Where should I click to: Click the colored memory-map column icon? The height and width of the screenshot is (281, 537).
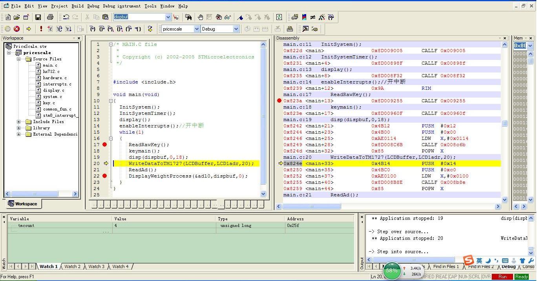click(304, 17)
